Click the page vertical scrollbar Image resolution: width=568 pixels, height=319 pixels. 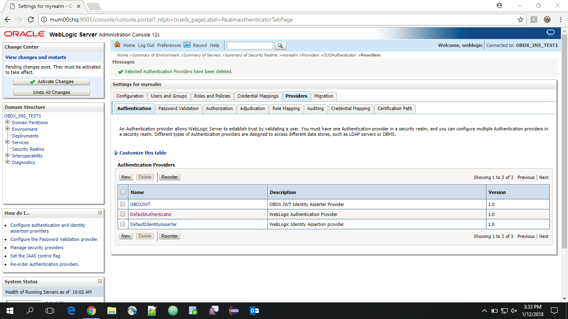coord(565,164)
